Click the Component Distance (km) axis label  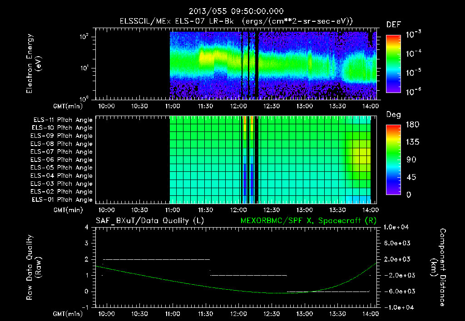(x=438, y=267)
